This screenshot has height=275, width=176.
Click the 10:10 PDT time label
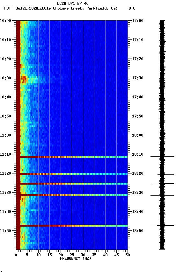coord(5,40)
